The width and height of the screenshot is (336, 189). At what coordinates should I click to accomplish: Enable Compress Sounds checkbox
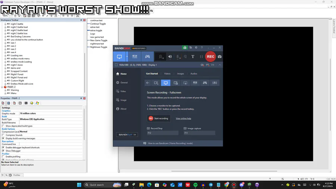3,135
